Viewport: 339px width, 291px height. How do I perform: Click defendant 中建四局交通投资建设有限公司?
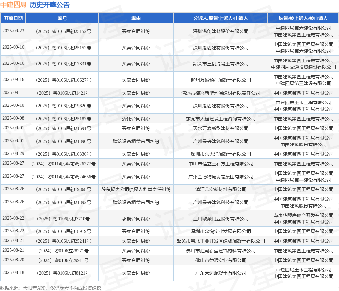pyautogui.click(x=304, y=67)
